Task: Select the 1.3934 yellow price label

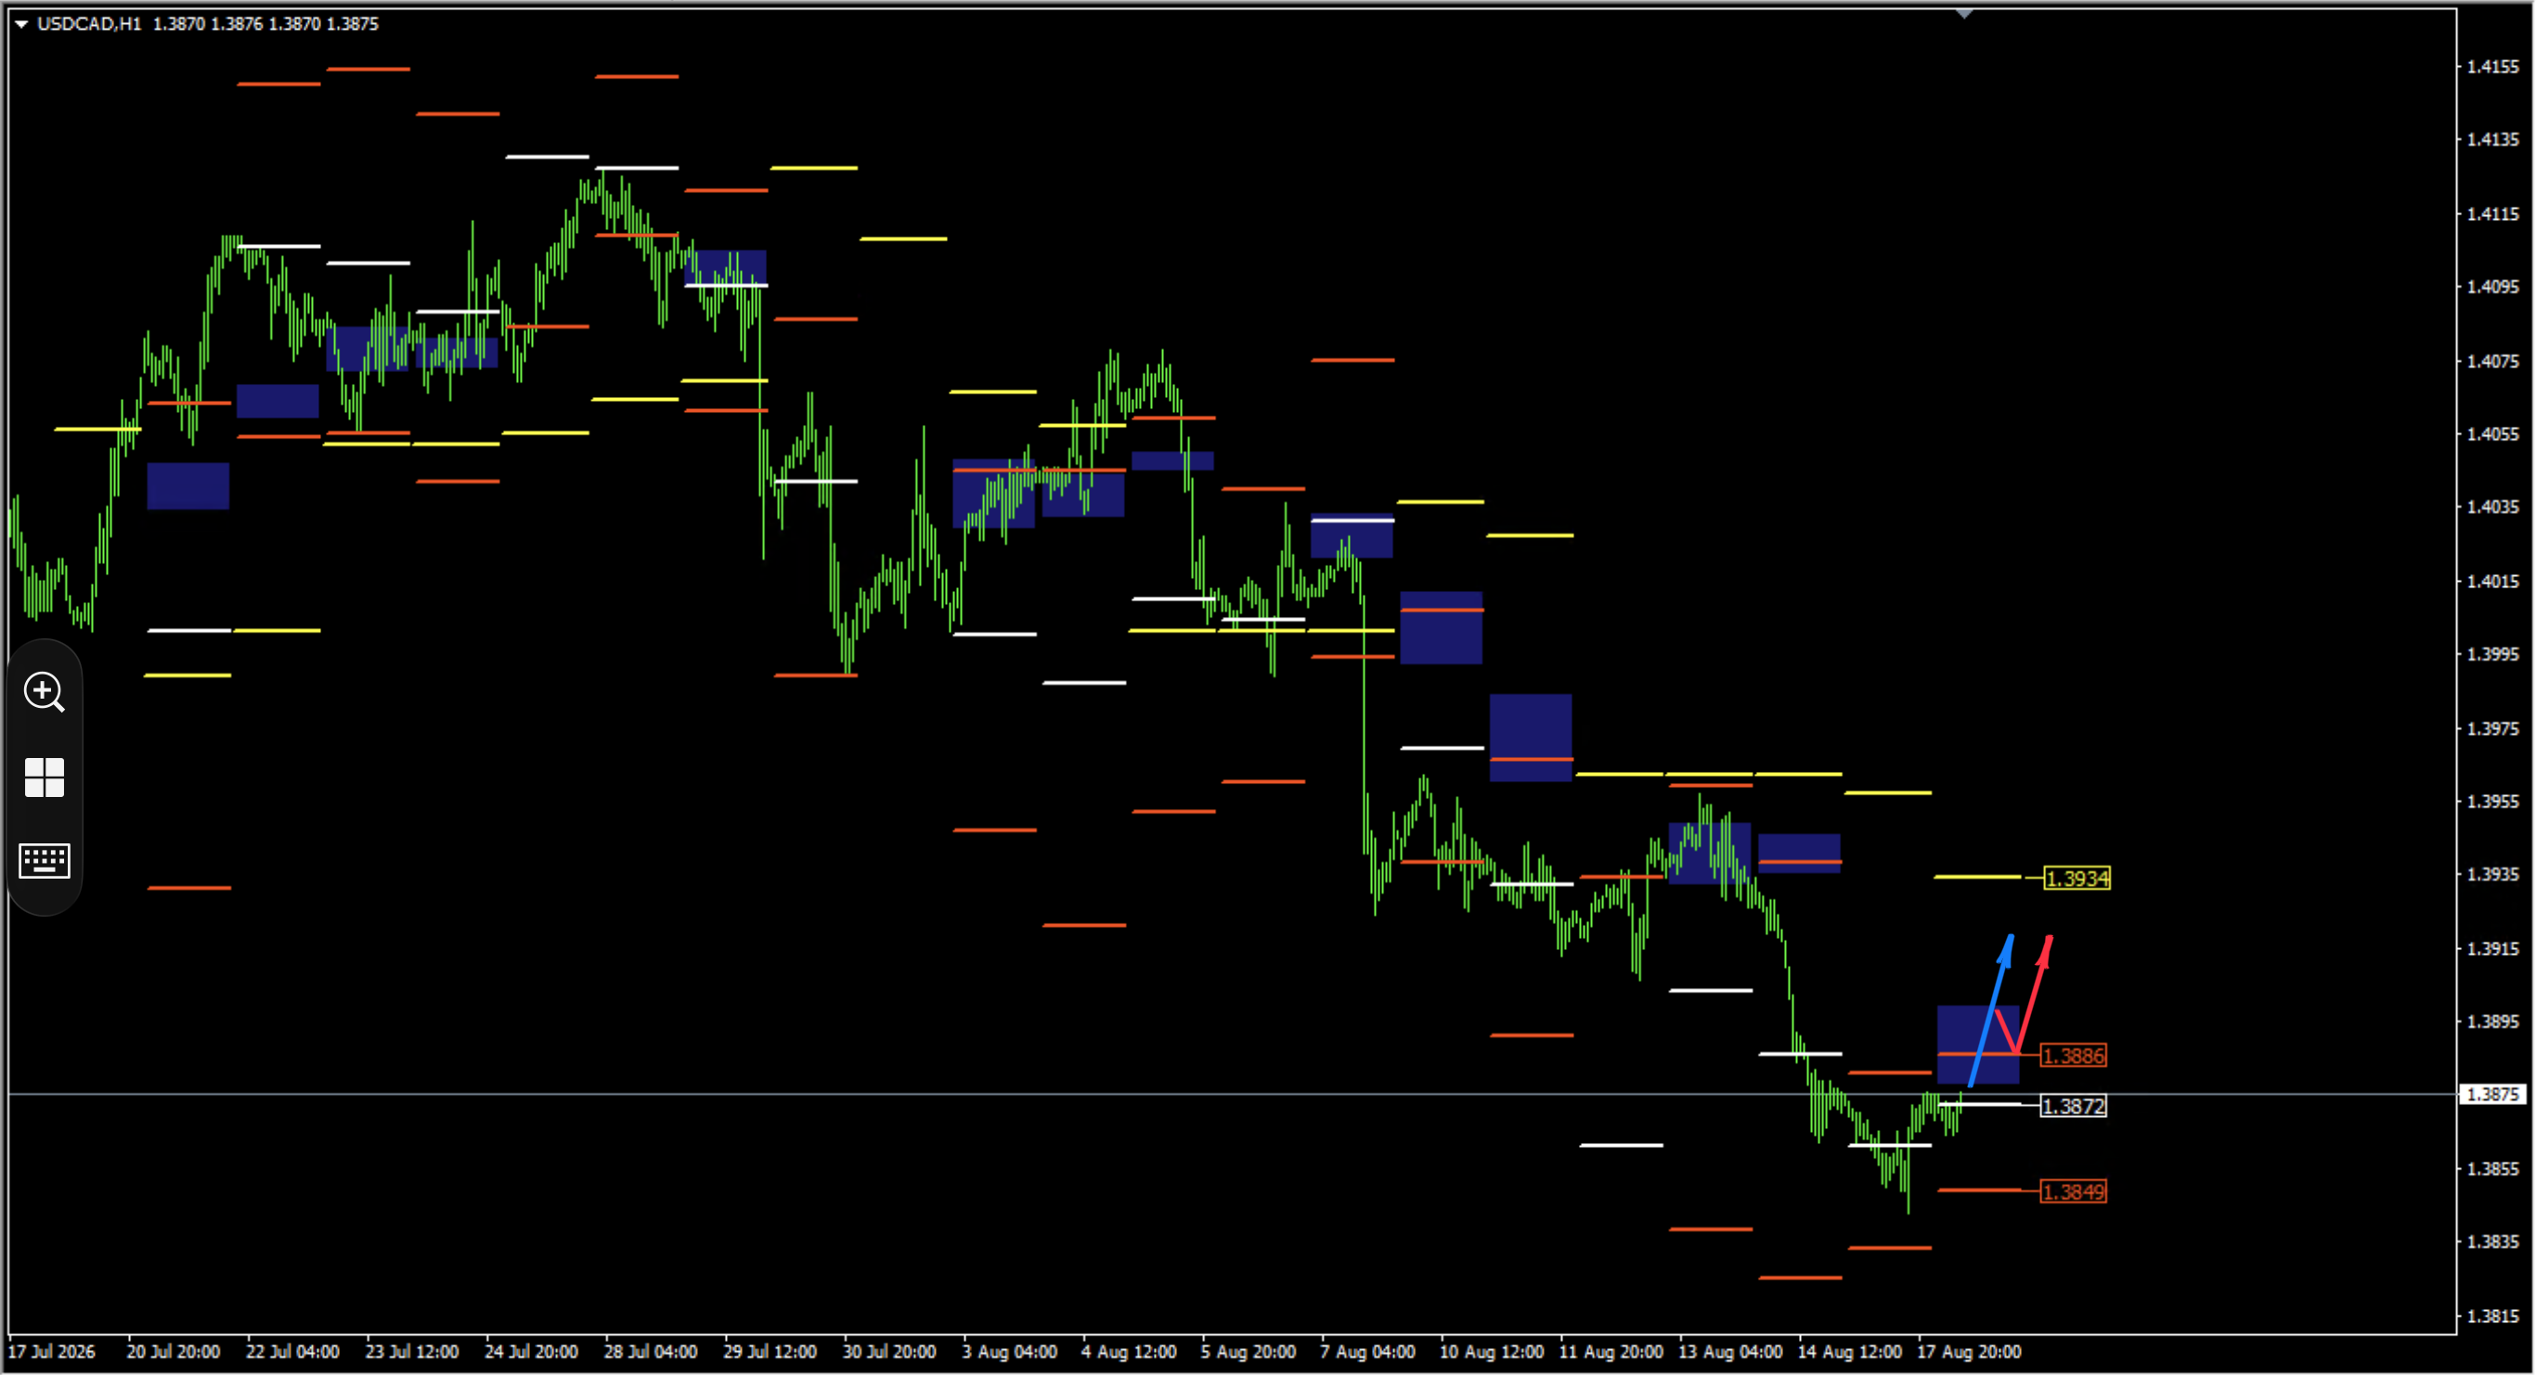Action: (x=2077, y=878)
